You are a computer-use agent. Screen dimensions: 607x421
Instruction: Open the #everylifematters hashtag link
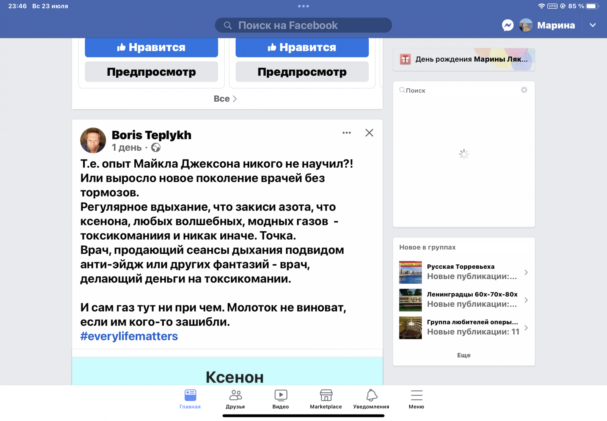[129, 336]
